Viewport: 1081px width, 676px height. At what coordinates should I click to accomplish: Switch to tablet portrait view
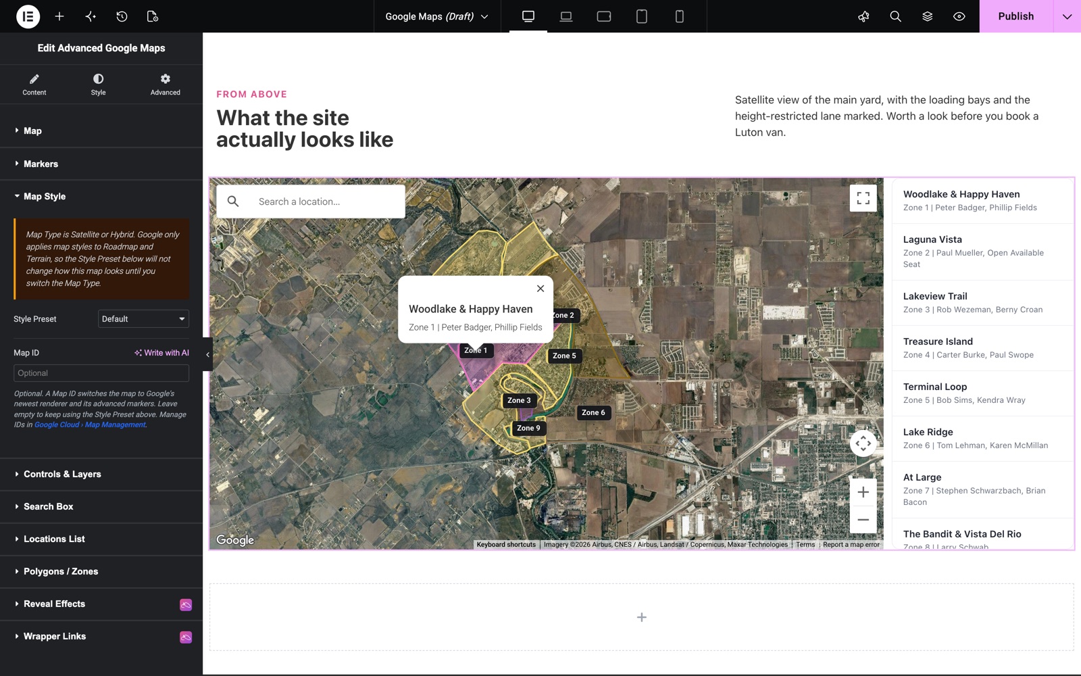(x=642, y=16)
